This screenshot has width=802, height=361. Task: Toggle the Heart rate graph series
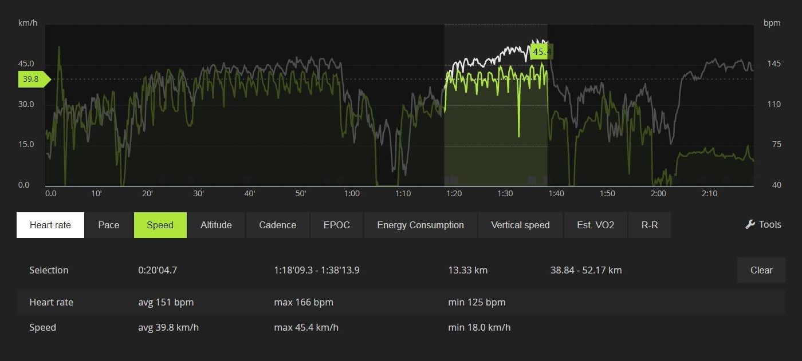tap(50, 225)
